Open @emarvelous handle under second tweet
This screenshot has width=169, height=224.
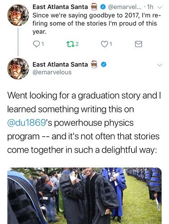(52, 72)
